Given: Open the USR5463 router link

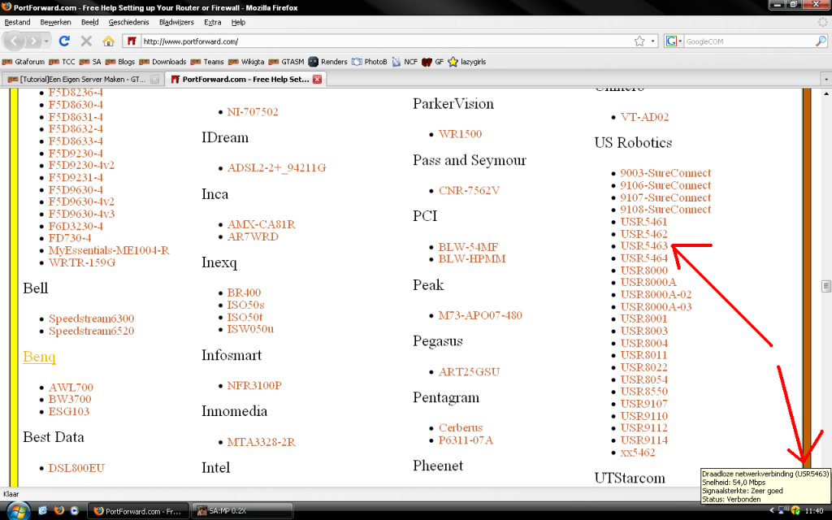Looking at the screenshot, I should (x=644, y=245).
